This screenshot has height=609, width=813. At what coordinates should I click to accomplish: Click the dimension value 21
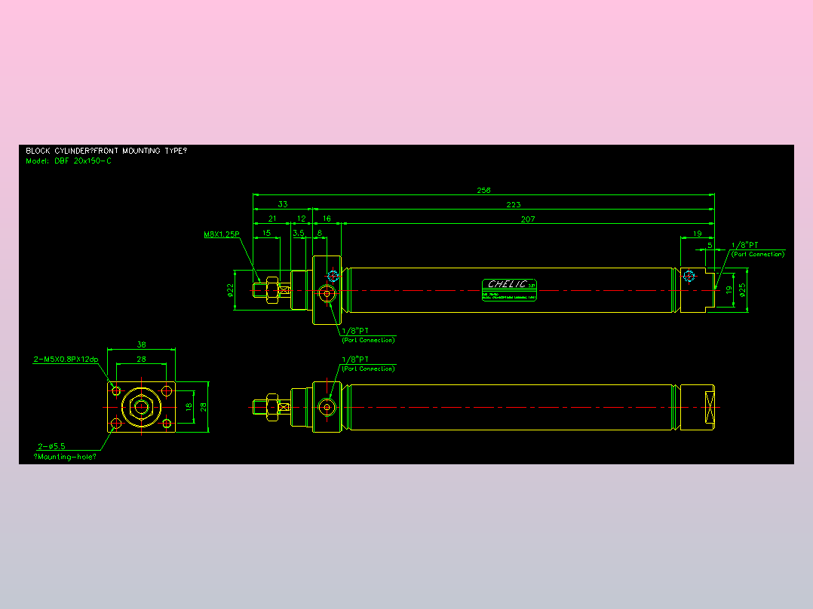(272, 219)
